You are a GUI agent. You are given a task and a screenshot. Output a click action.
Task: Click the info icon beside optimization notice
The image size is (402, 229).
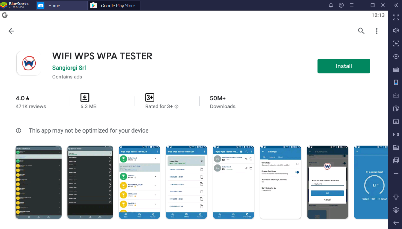(x=19, y=130)
